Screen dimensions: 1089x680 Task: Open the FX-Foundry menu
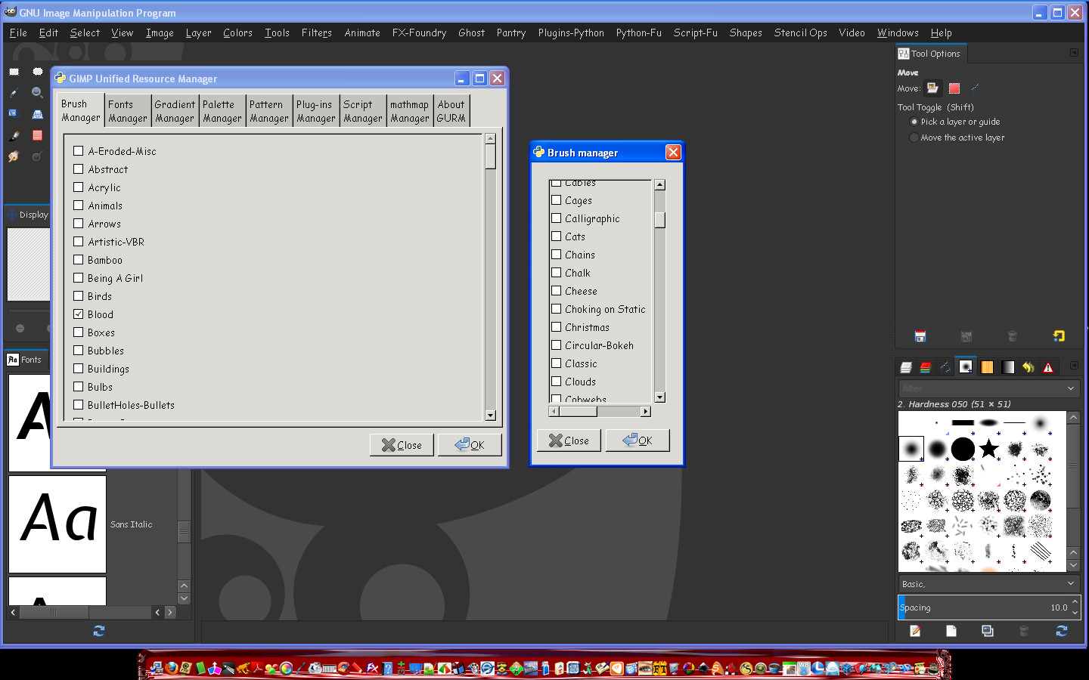(x=419, y=33)
